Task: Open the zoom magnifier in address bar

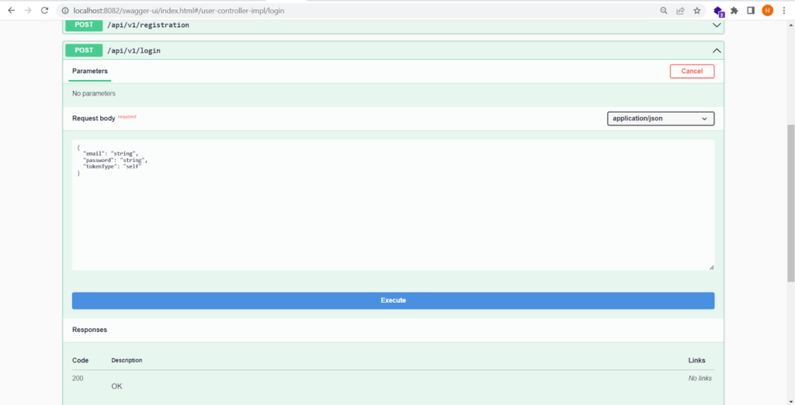Action: pos(664,10)
